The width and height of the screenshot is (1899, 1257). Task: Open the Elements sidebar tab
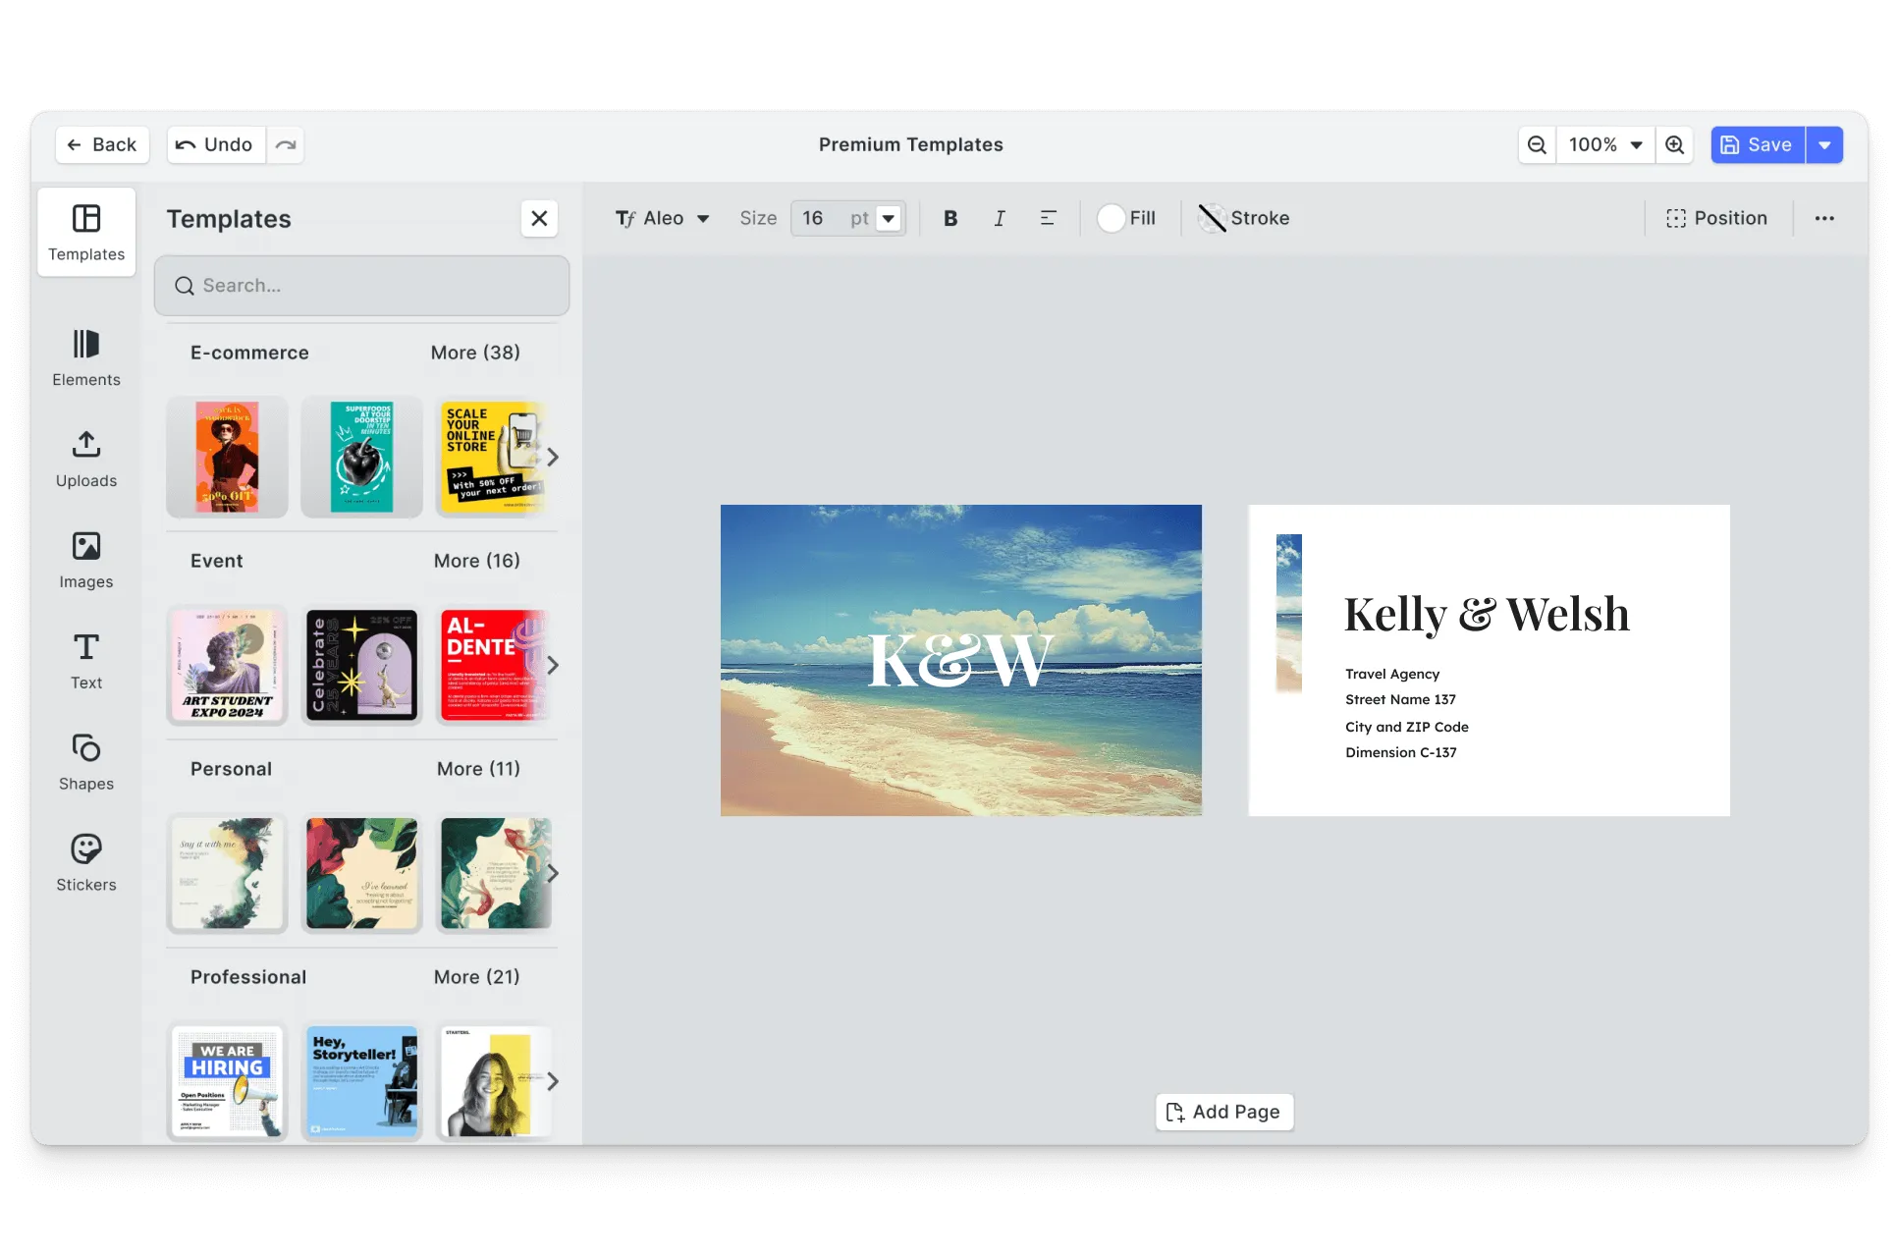(x=86, y=358)
